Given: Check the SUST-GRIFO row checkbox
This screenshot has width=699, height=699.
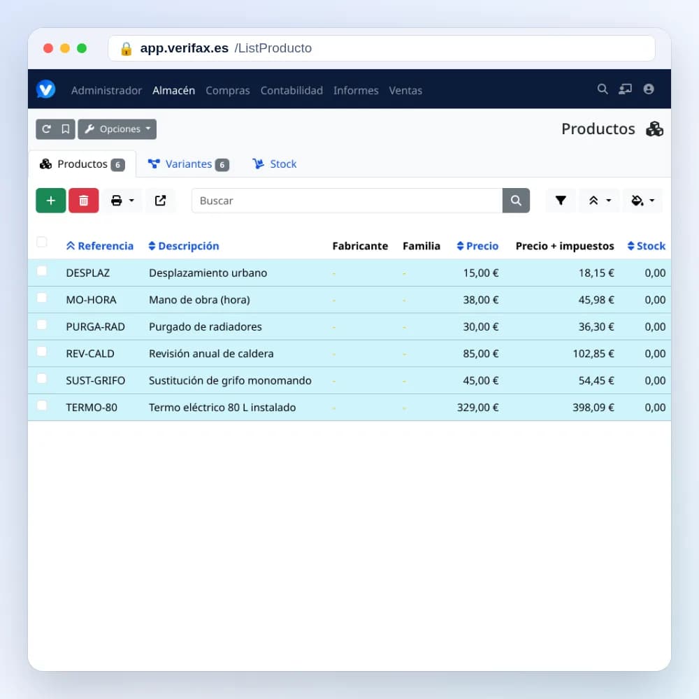Looking at the screenshot, I should tap(41, 378).
